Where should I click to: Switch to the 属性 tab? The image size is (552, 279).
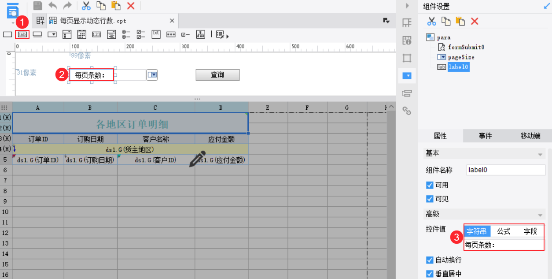[x=440, y=136]
